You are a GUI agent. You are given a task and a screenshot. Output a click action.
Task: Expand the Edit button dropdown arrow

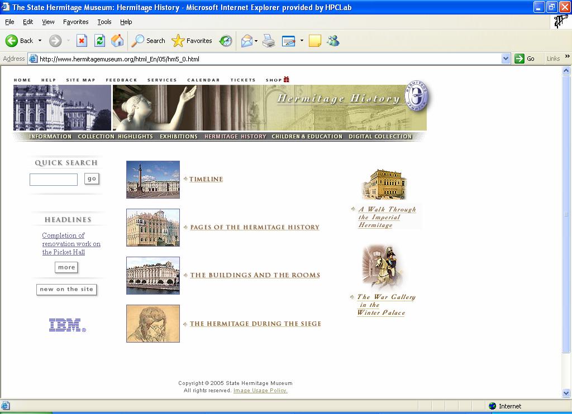(x=302, y=41)
